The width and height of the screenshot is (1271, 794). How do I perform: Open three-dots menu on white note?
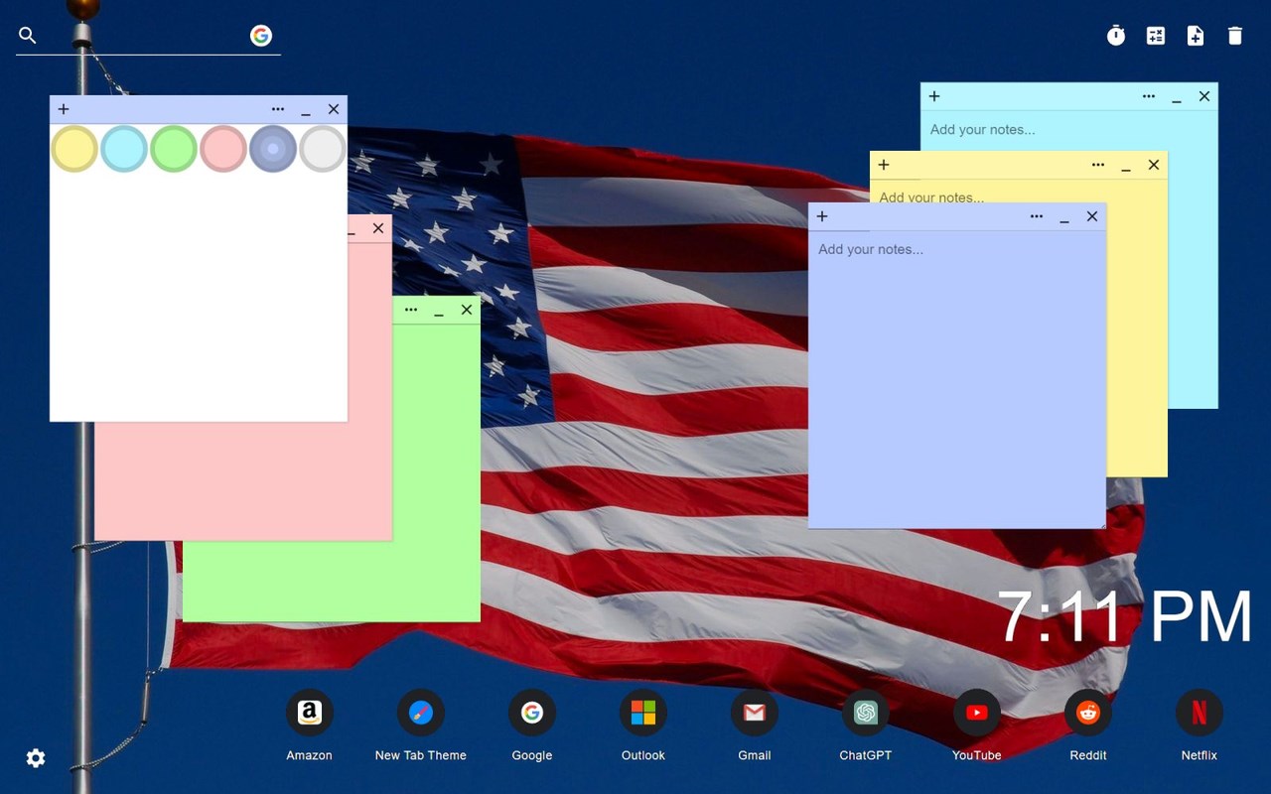tap(278, 109)
